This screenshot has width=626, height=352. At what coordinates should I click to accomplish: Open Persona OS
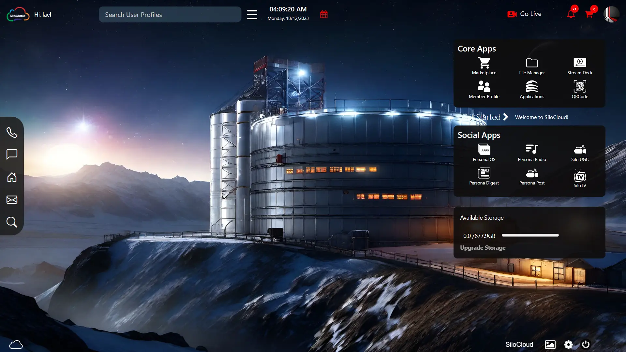click(484, 151)
